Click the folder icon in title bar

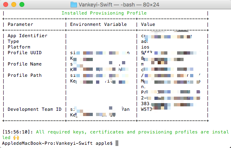(74, 4)
